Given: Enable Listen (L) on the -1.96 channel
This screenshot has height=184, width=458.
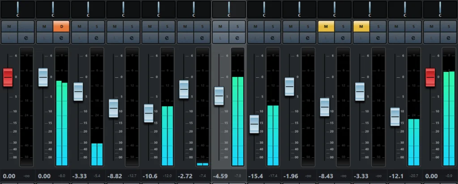Looking at the screenshot, I should [x=291, y=38].
